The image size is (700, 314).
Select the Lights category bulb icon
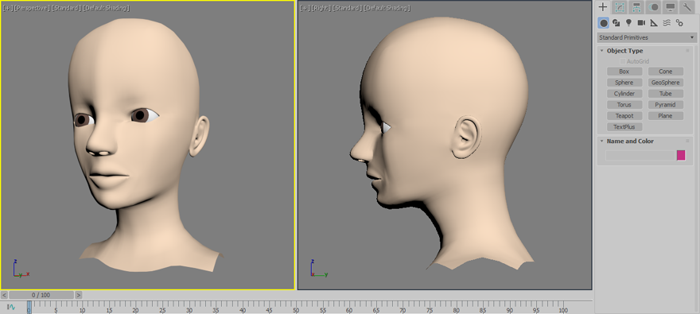point(628,23)
